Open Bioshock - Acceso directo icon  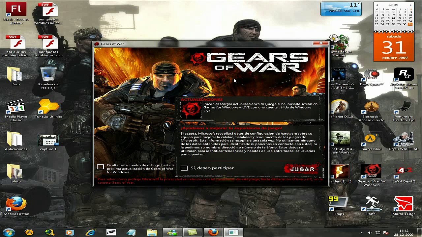(372, 111)
